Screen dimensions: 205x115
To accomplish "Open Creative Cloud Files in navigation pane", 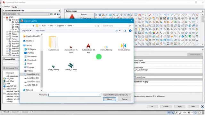I will [32, 36].
